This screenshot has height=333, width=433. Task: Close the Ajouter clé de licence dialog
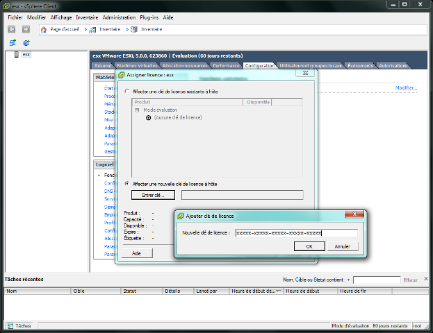click(x=354, y=214)
